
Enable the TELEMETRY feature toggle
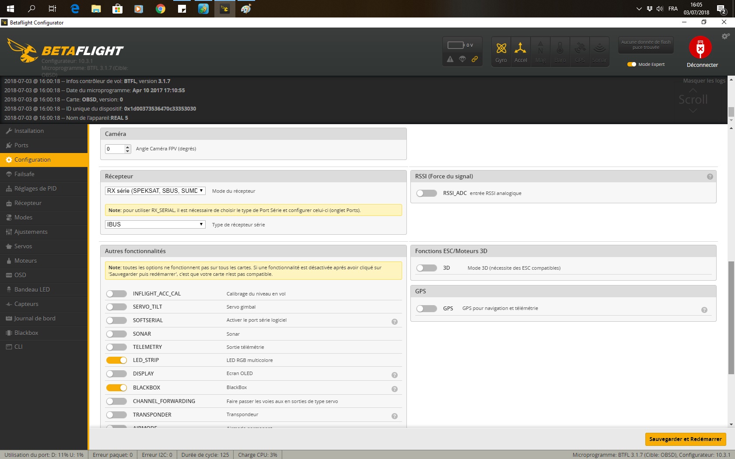[x=116, y=347]
